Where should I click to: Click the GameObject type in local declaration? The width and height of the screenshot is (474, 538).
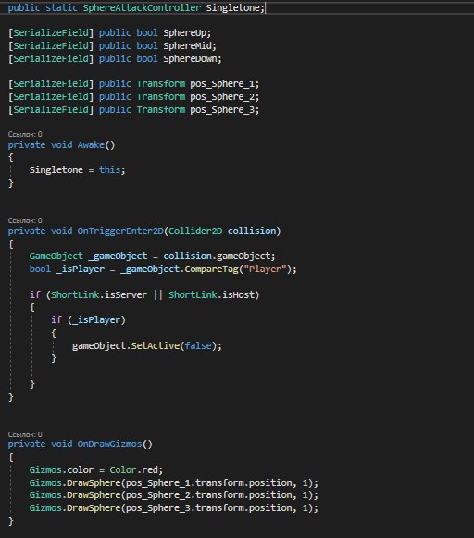56,256
